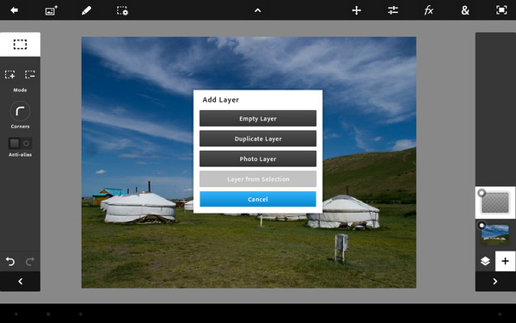This screenshot has width=516, height=323.
Task: Toggle fullscreen view icon
Action: point(501,10)
